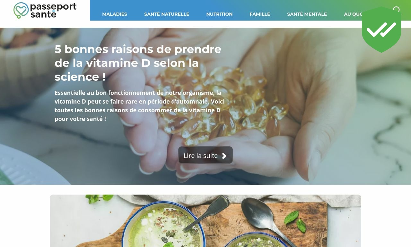Open the vitamine D article headline

138,63
